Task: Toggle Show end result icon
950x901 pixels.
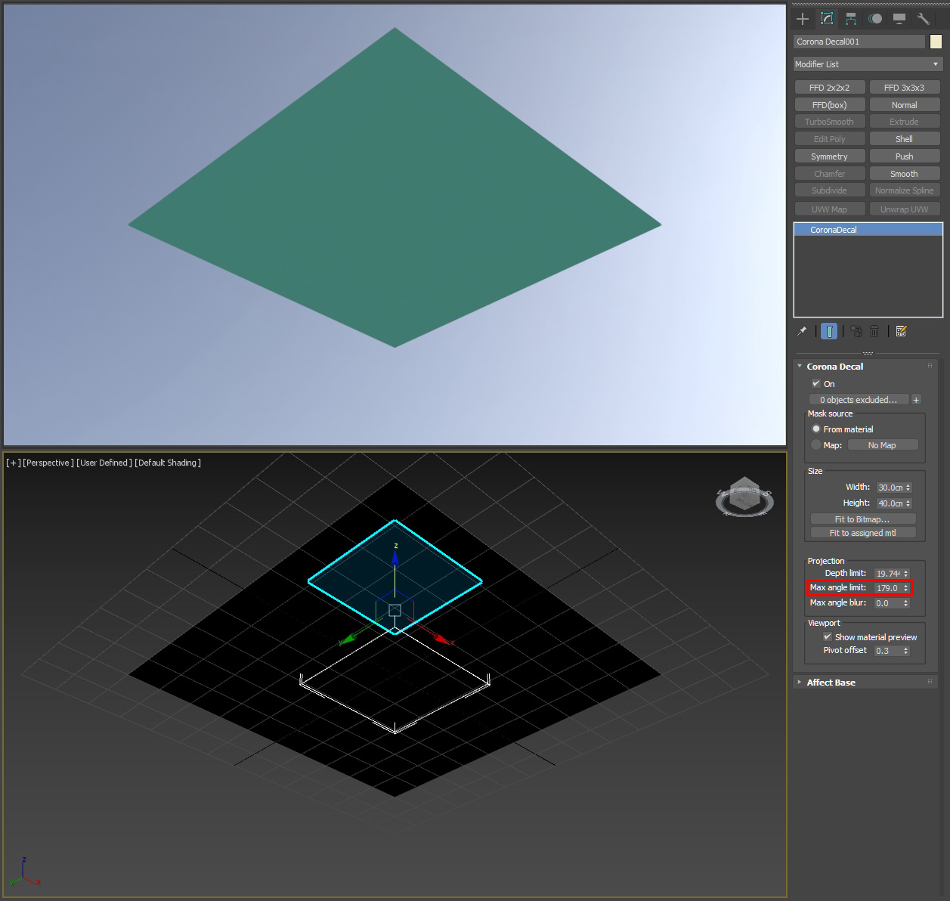Action: coord(829,331)
